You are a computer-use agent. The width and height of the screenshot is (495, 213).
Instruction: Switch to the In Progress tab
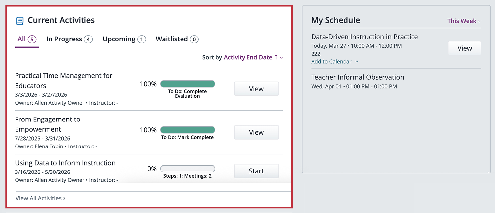pyautogui.click(x=69, y=39)
